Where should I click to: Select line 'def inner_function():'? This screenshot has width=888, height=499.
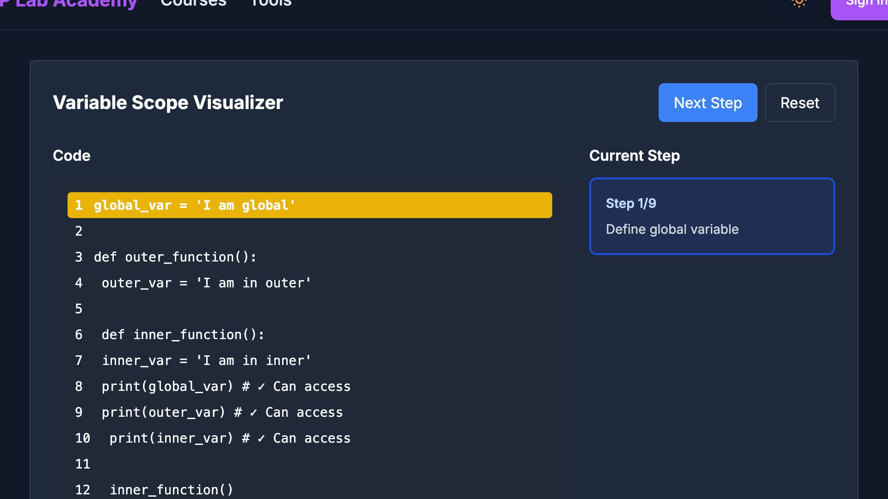tap(310, 335)
